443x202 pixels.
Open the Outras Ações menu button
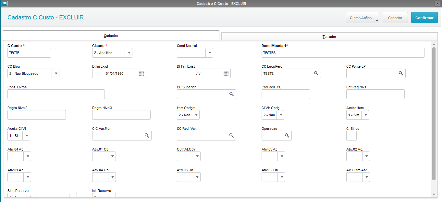[x=363, y=18]
